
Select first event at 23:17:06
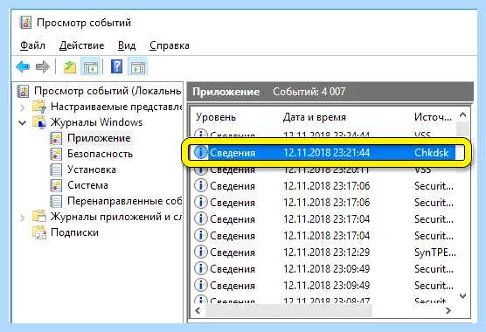(324, 186)
